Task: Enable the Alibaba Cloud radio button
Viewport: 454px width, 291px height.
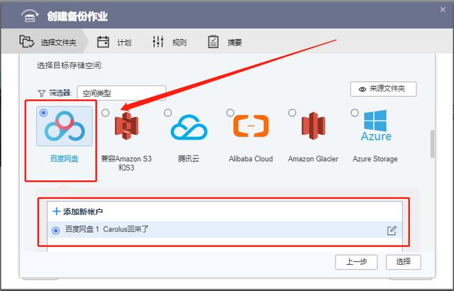Action: point(230,113)
